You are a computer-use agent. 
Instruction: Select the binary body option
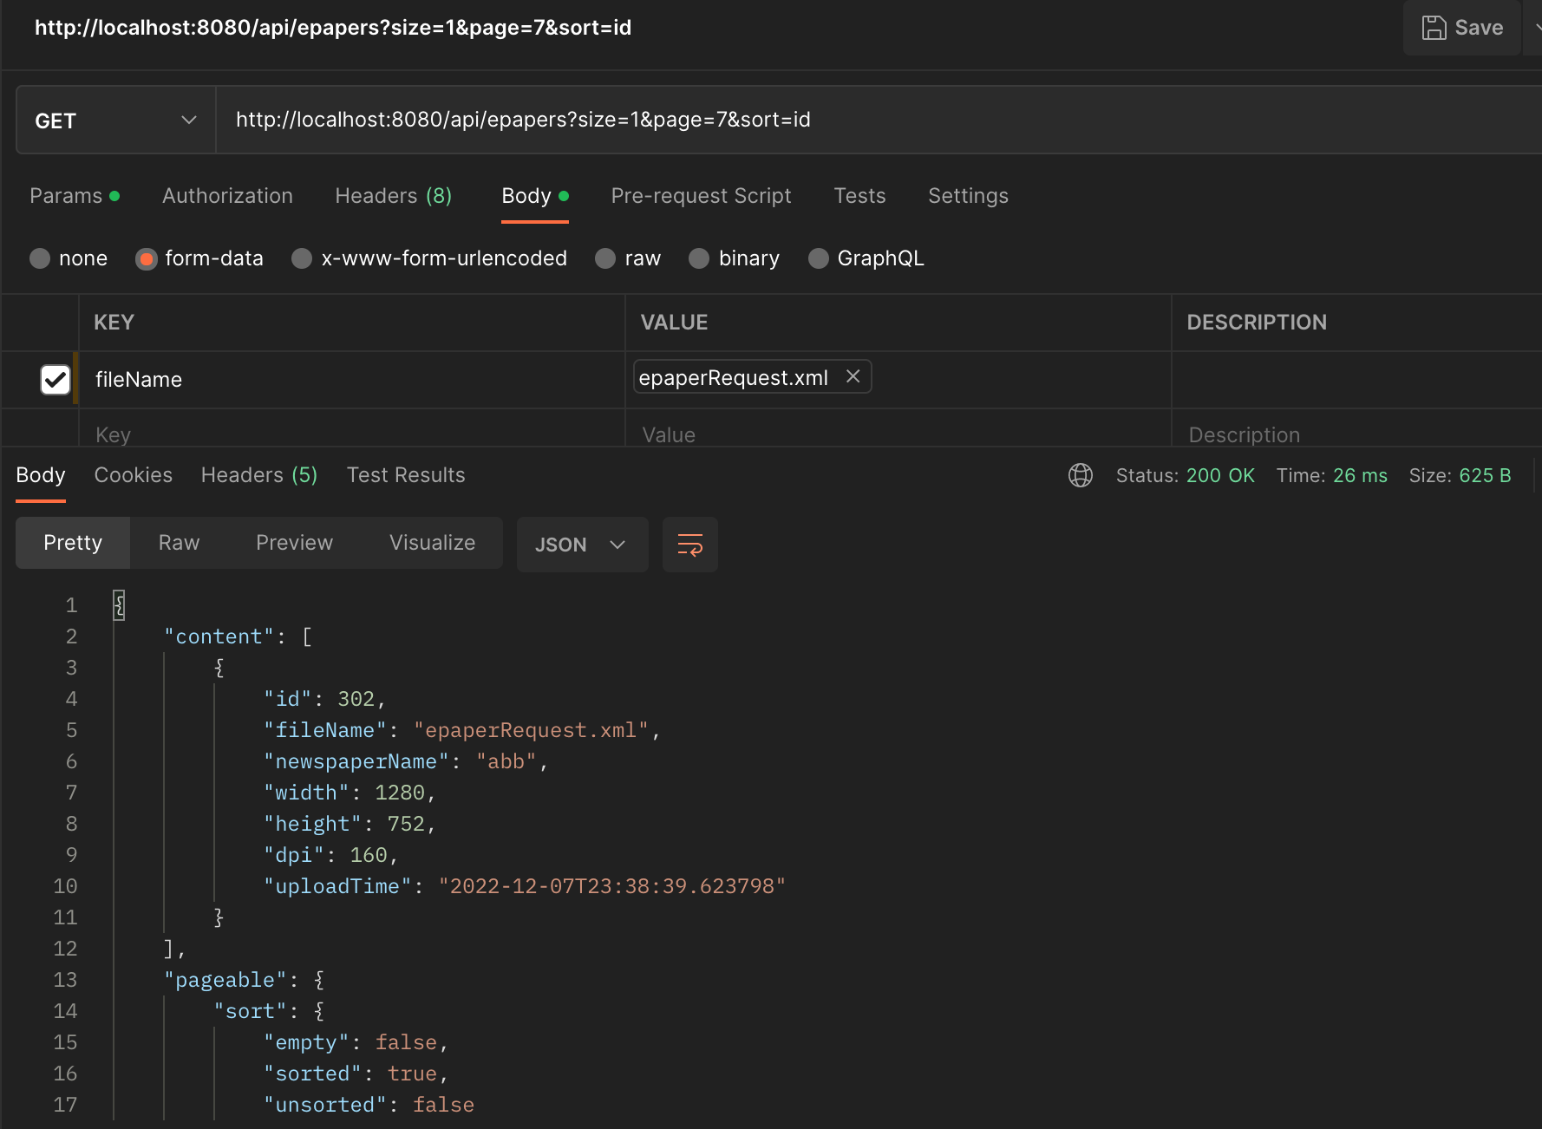pyautogui.click(x=699, y=258)
